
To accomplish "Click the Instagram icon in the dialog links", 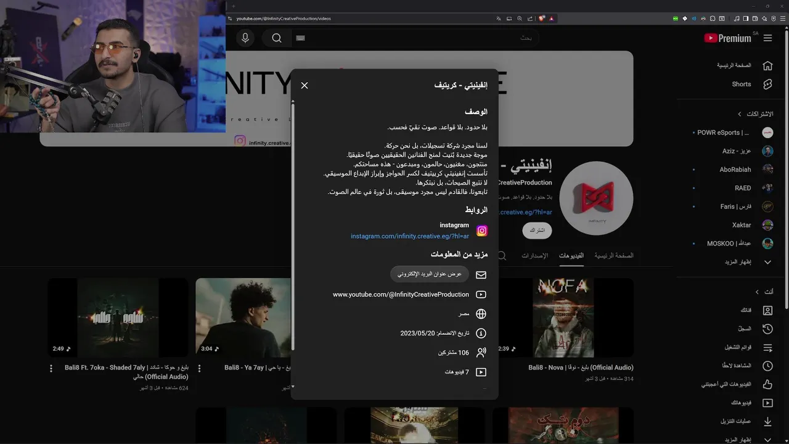I will point(482,231).
